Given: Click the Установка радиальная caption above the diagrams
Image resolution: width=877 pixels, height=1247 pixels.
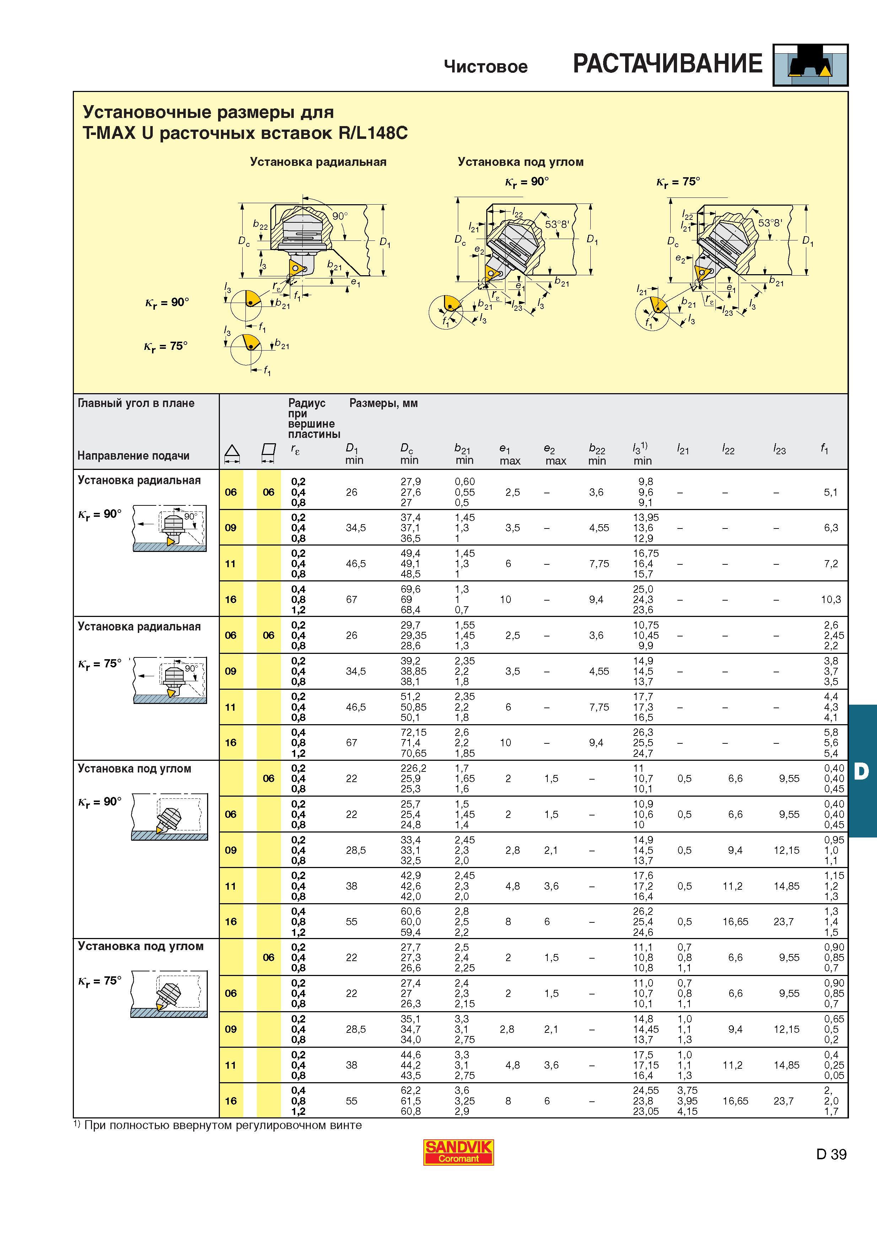Looking at the screenshot, I should [318, 162].
